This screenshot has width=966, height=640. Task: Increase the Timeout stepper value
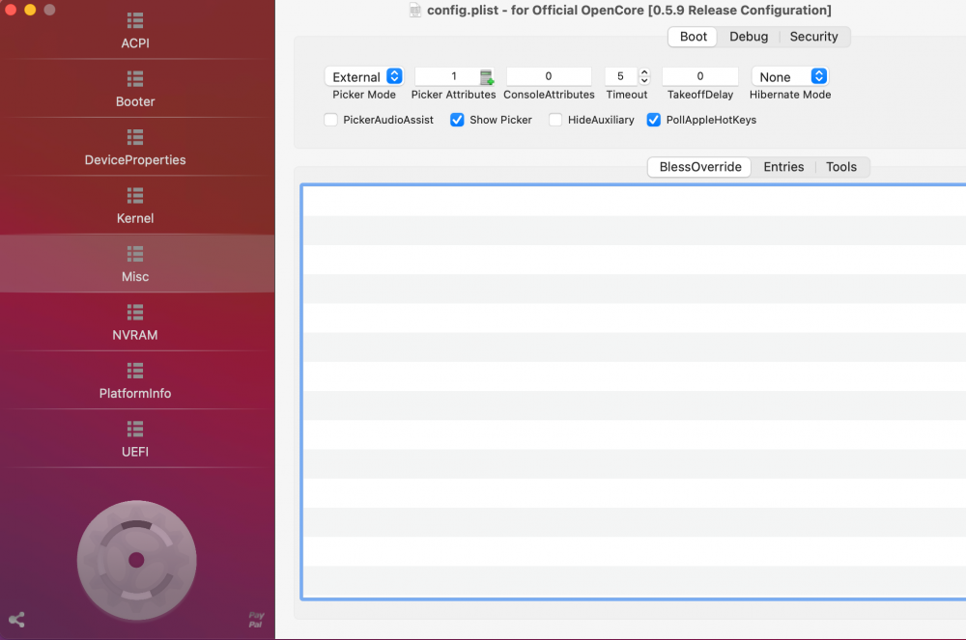644,72
